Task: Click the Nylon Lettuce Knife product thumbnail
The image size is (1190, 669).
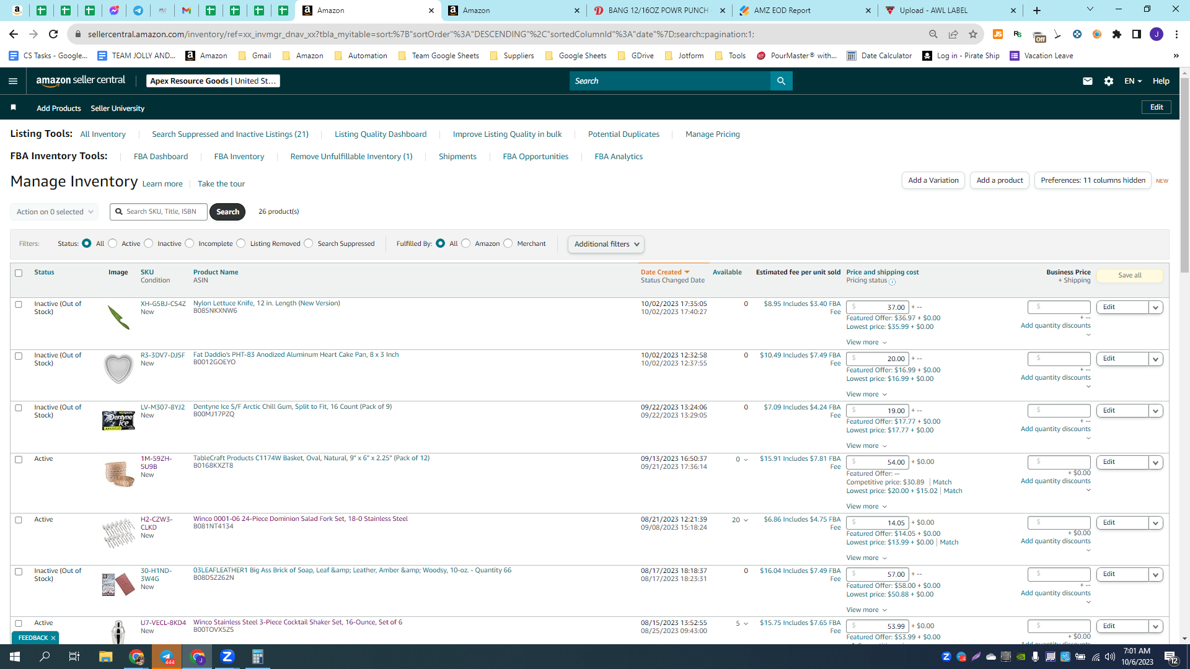Action: tap(118, 317)
